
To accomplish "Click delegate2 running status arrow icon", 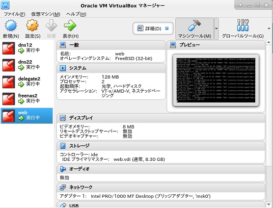I will pyautogui.click(x=21, y=84).
